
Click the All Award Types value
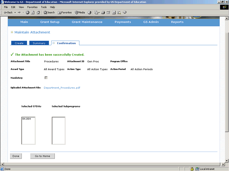click(54, 69)
